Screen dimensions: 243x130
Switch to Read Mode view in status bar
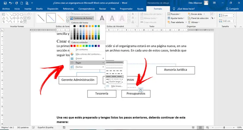coord(193,128)
